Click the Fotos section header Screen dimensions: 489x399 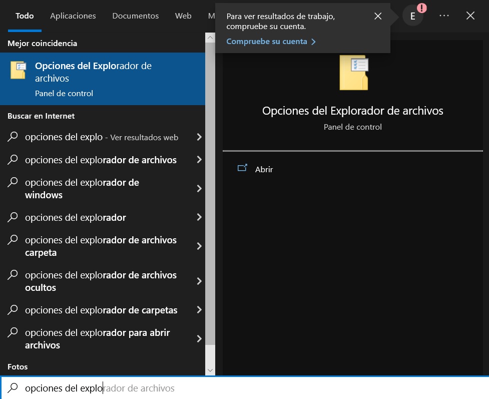tap(18, 367)
